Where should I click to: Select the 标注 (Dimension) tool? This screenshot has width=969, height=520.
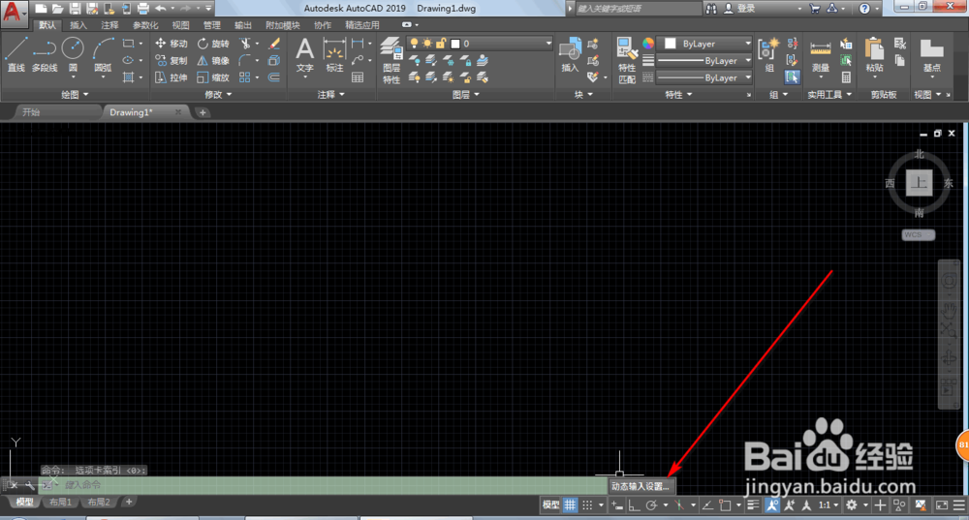click(x=334, y=54)
